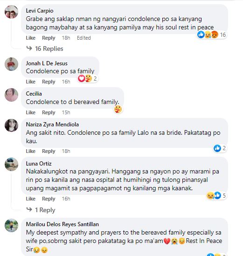Open Levi Carpio's profile picture
Screen dimensions: 243x256
tap(12, 12)
